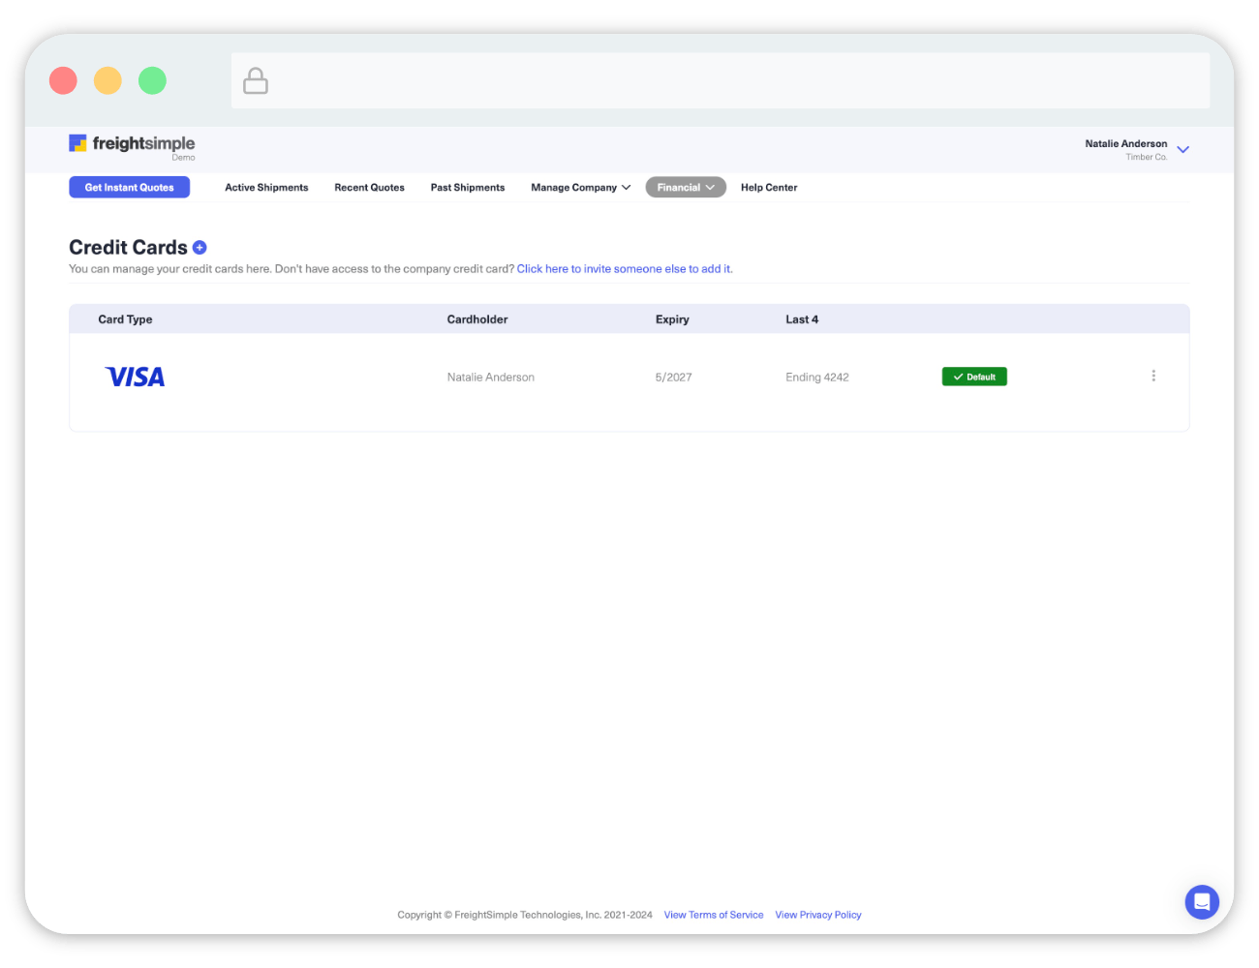Click the invite someone else link

[x=624, y=269]
